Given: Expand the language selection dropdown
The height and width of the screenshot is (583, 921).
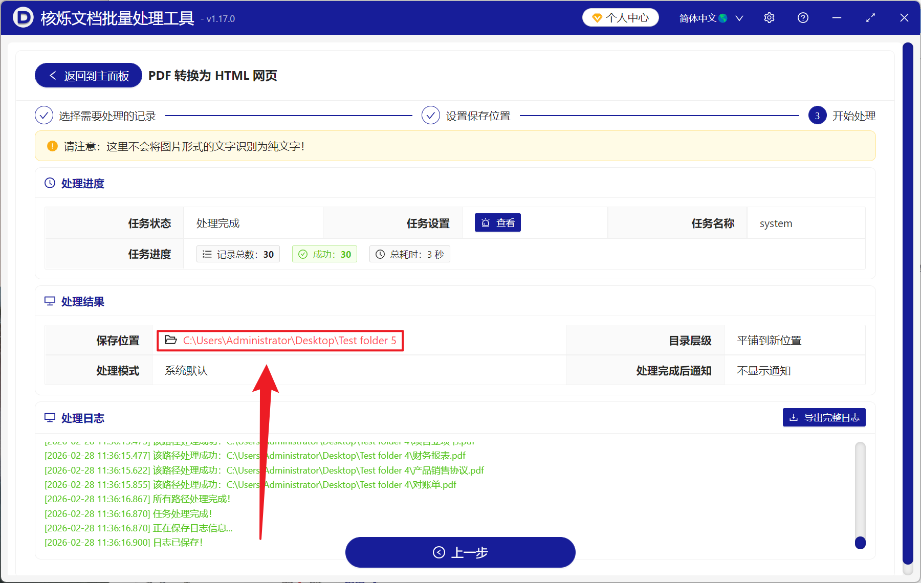Looking at the screenshot, I should point(739,18).
